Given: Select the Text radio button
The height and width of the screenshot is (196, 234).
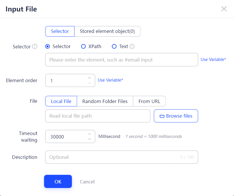Looking at the screenshot, I should [114, 46].
